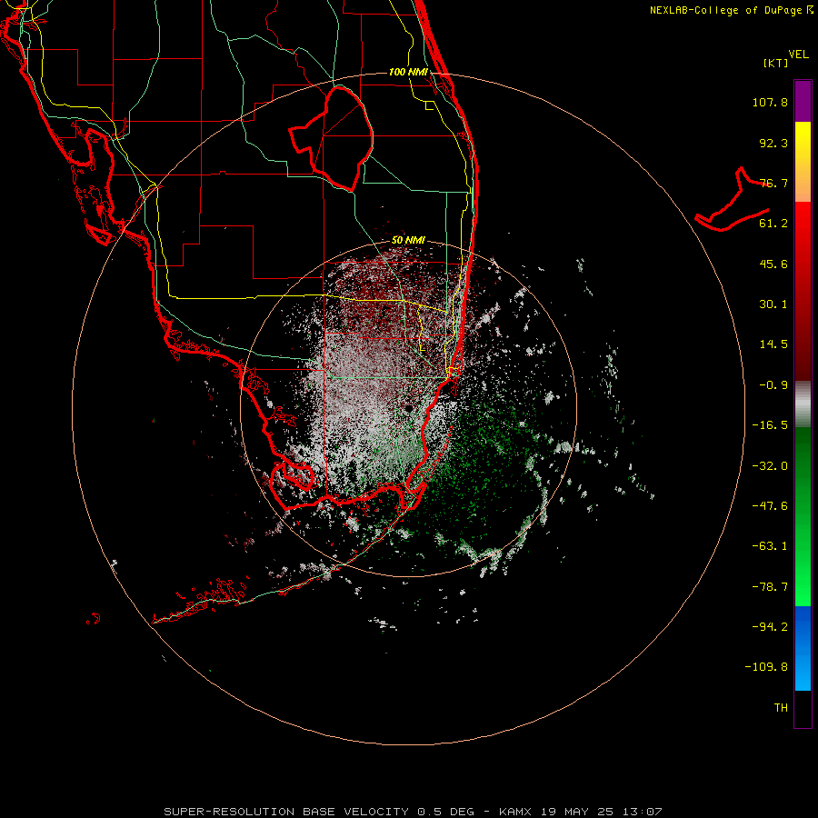Select the -94.2 scale value
818x818 pixels.
[x=770, y=627]
